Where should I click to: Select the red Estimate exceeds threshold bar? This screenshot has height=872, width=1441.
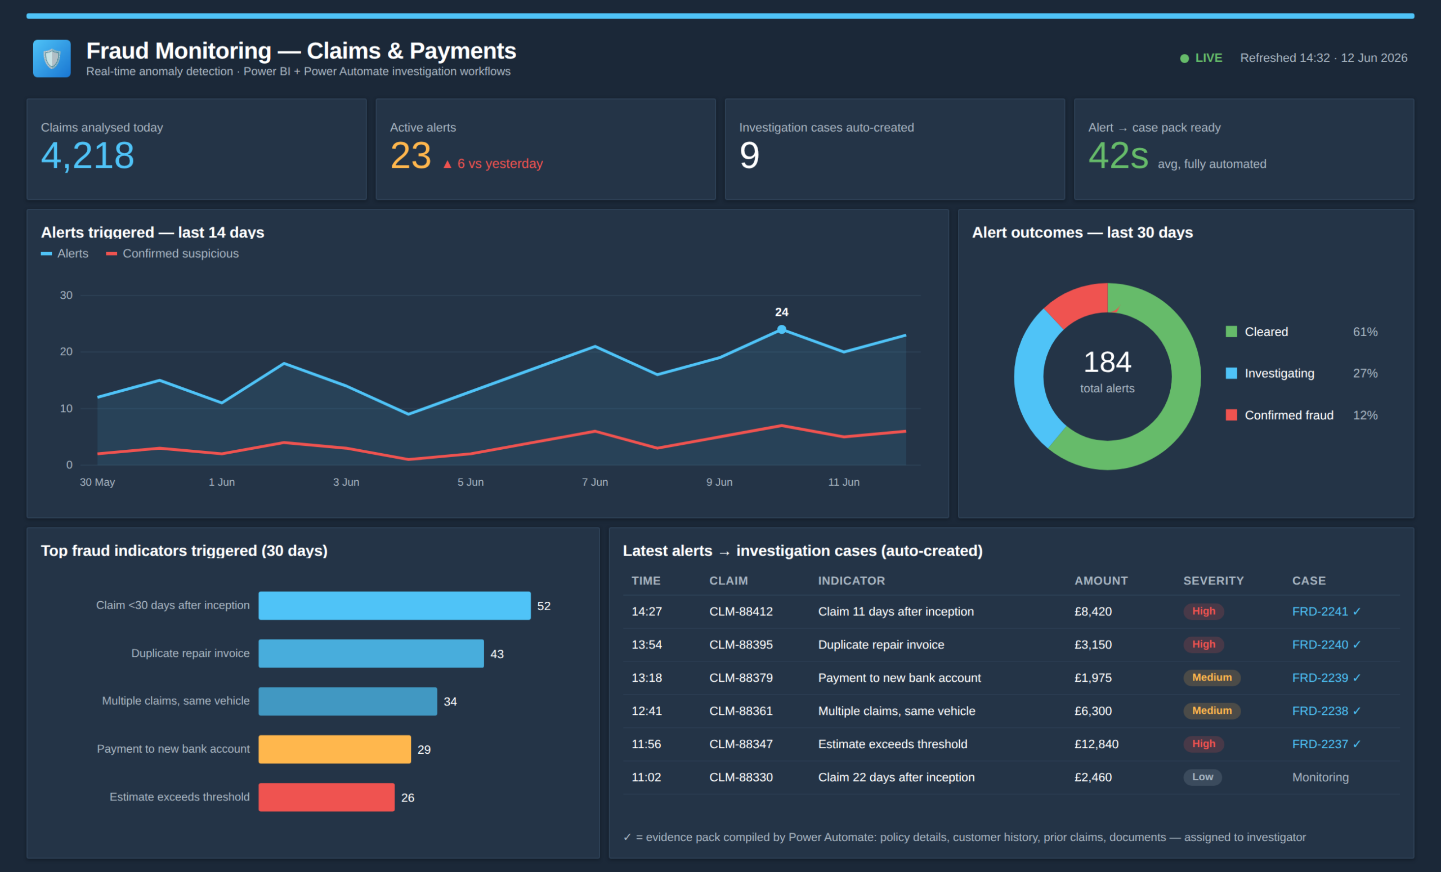326,797
